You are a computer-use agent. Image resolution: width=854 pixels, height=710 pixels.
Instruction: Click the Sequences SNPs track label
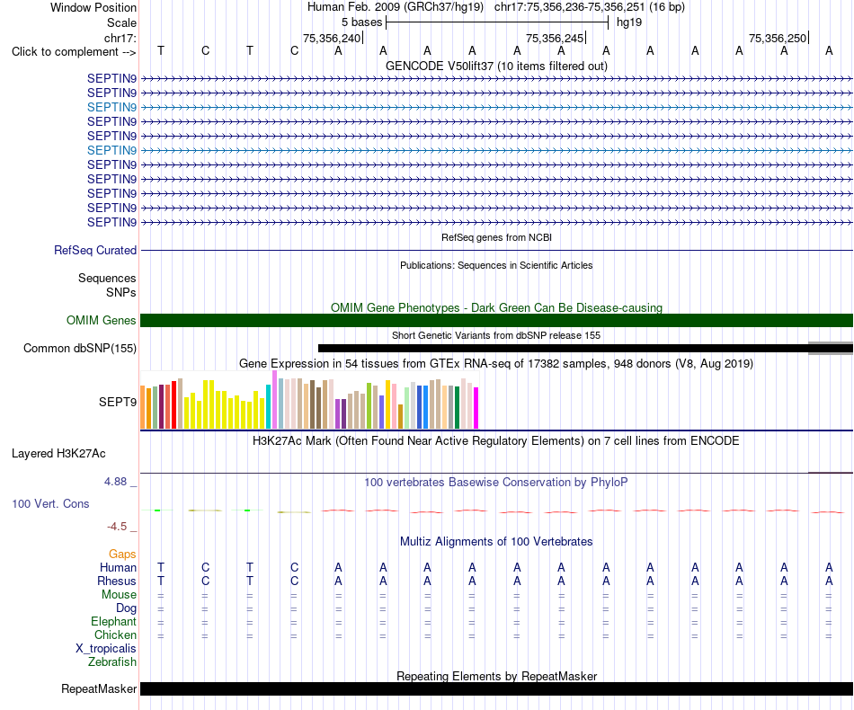pyautogui.click(x=107, y=285)
